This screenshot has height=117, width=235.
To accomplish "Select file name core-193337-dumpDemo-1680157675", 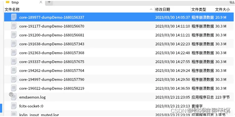I will tap(52, 62).
